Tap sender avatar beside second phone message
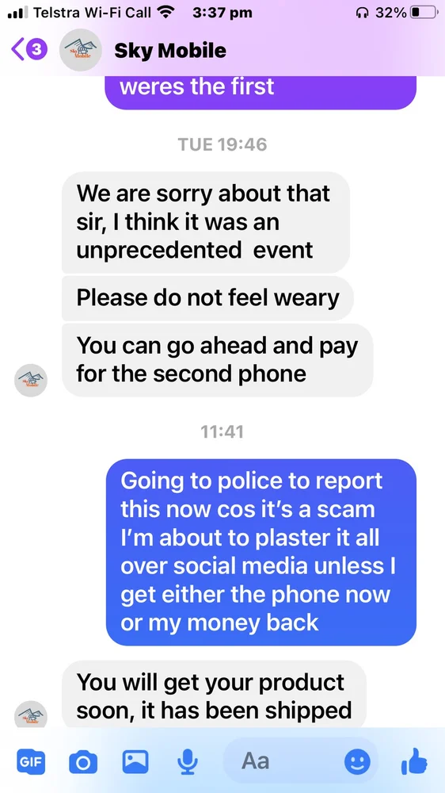Image resolution: width=445 pixels, height=793 pixels. pos(31,381)
